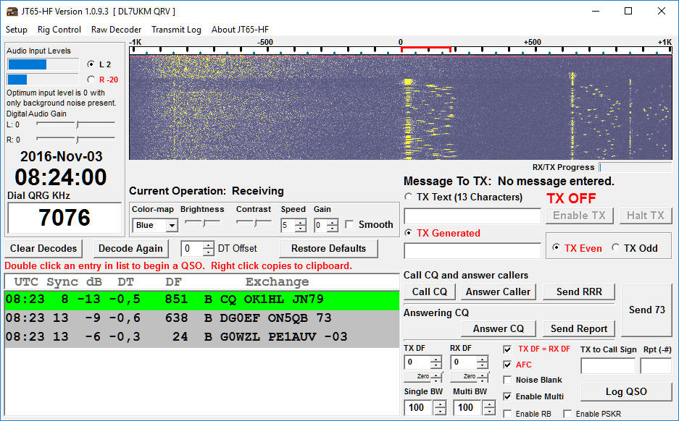Click the Decode Again button
This screenshot has height=421, width=679.
tap(130, 249)
